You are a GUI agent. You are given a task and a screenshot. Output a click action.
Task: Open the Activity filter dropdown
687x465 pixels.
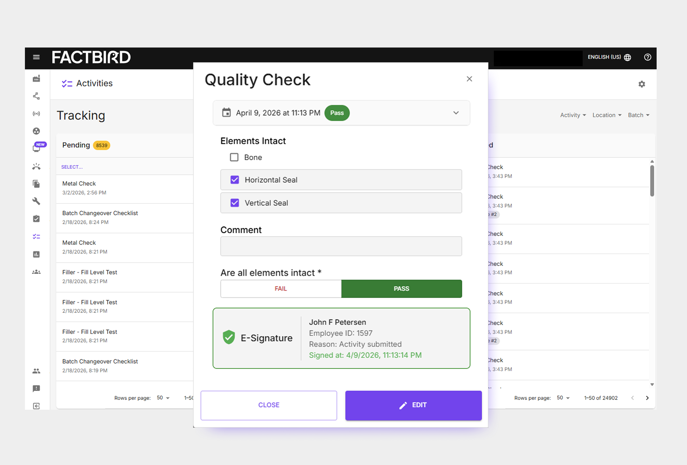pos(572,115)
